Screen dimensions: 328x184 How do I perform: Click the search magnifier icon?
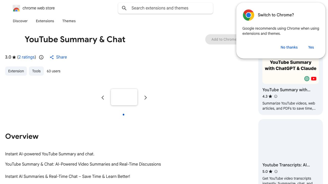(x=124, y=8)
